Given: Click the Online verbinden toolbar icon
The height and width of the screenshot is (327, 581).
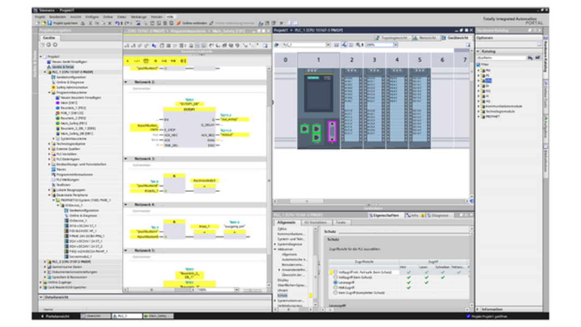Looking at the screenshot, I should pyautogui.click(x=178, y=23).
